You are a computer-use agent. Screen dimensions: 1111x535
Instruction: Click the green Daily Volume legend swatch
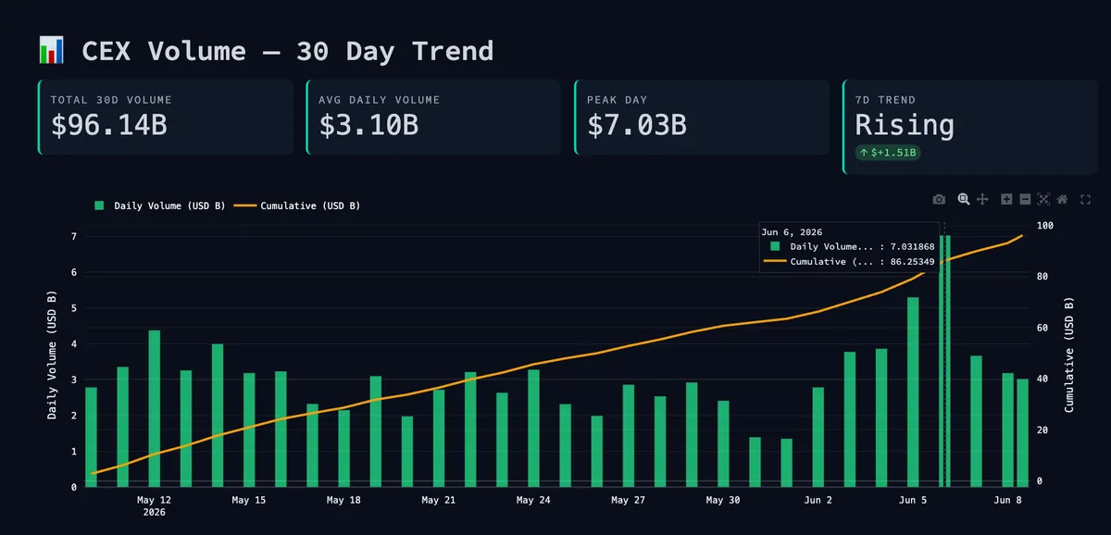[99, 205]
